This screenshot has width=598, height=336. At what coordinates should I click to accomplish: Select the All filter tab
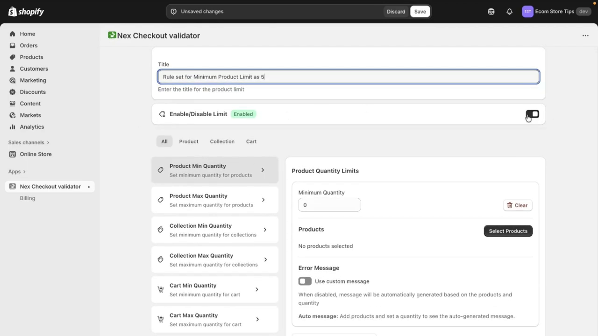click(x=164, y=141)
